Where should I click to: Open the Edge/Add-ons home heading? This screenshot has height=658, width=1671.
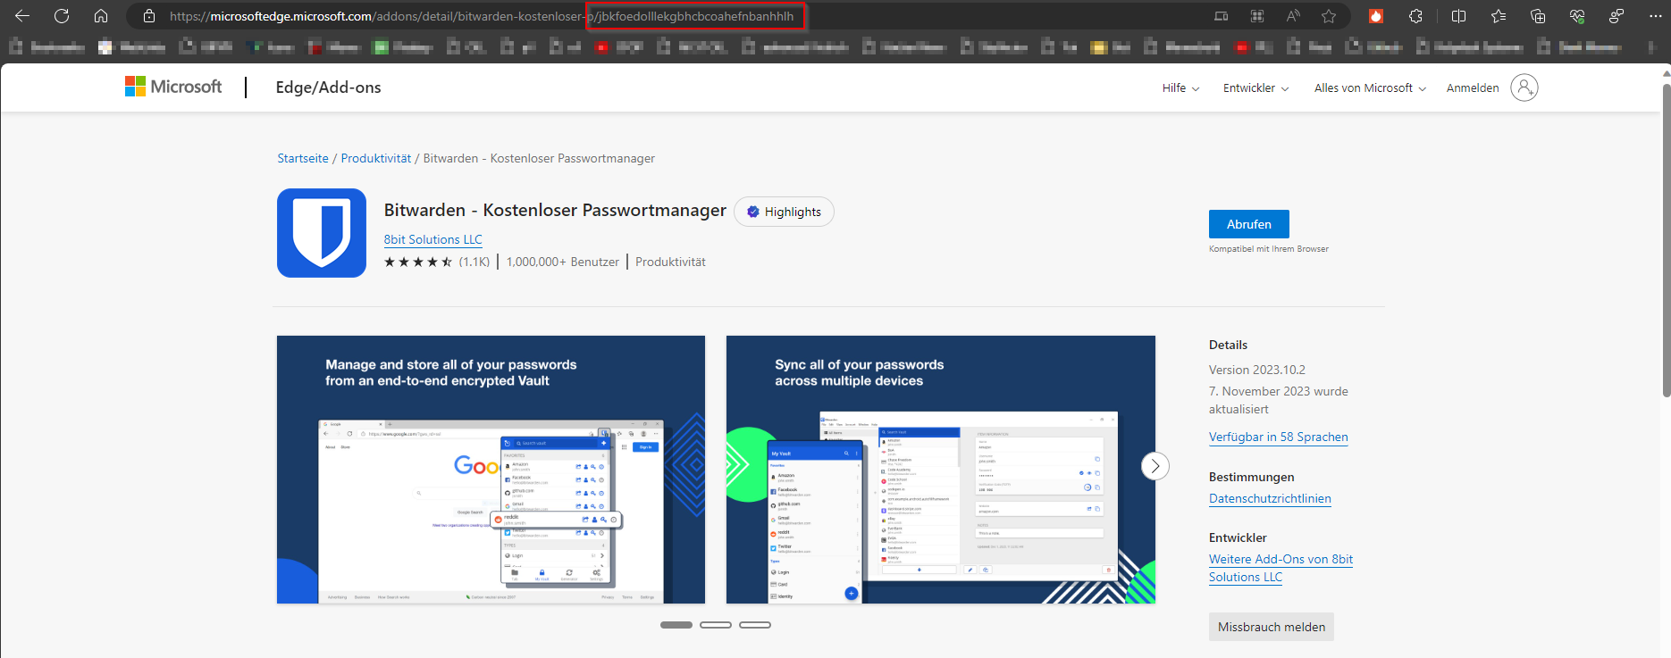(328, 87)
